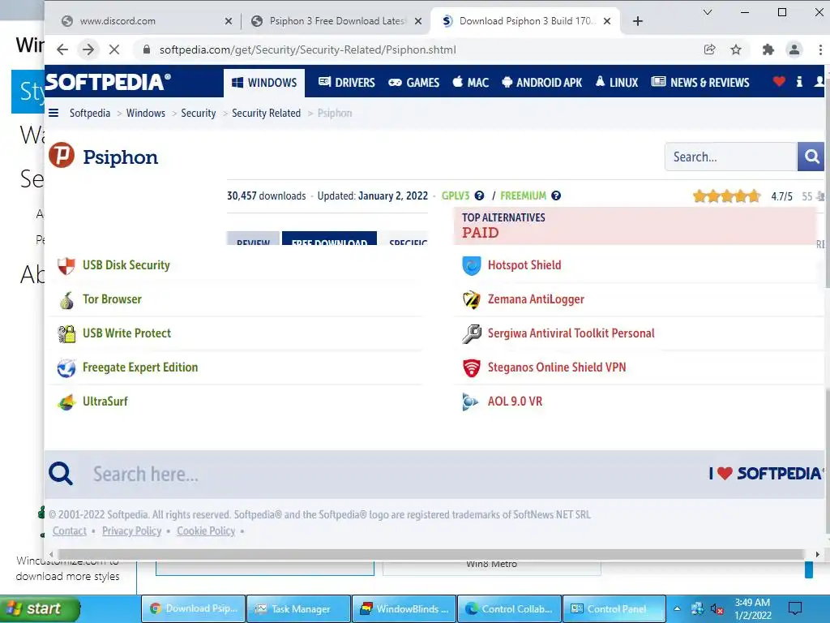Click horizontal scrollbar right arrow
The width and height of the screenshot is (830, 623).
817,554
